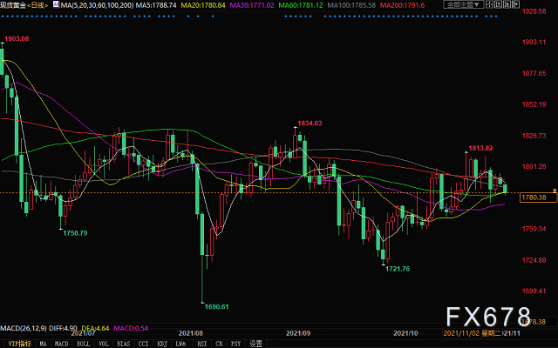Select the MA indicator tab
Viewport: 558px width, 348px height.
pyautogui.click(x=43, y=344)
